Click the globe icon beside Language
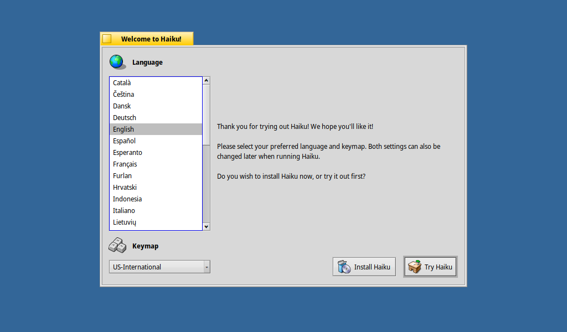The image size is (567, 332). 117,62
